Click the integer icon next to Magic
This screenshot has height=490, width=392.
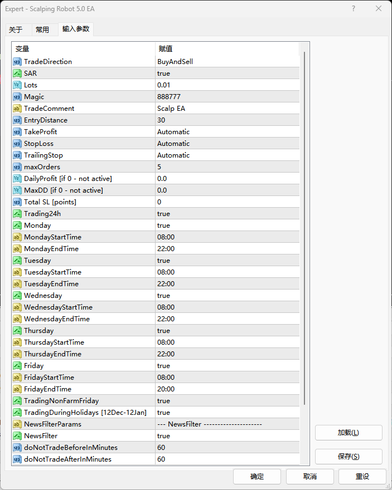tap(17, 97)
